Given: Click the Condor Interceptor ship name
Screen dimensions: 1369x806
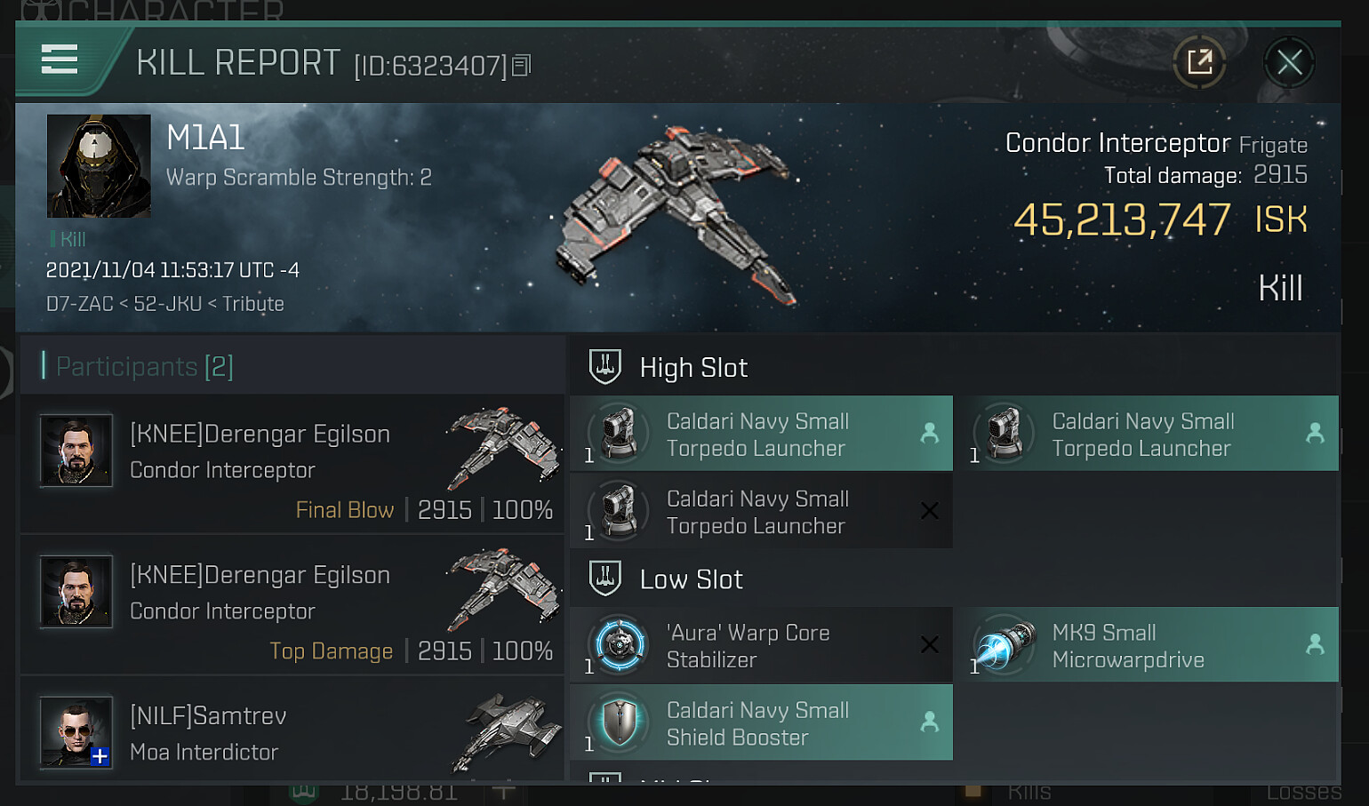Looking at the screenshot, I should click(x=1117, y=143).
